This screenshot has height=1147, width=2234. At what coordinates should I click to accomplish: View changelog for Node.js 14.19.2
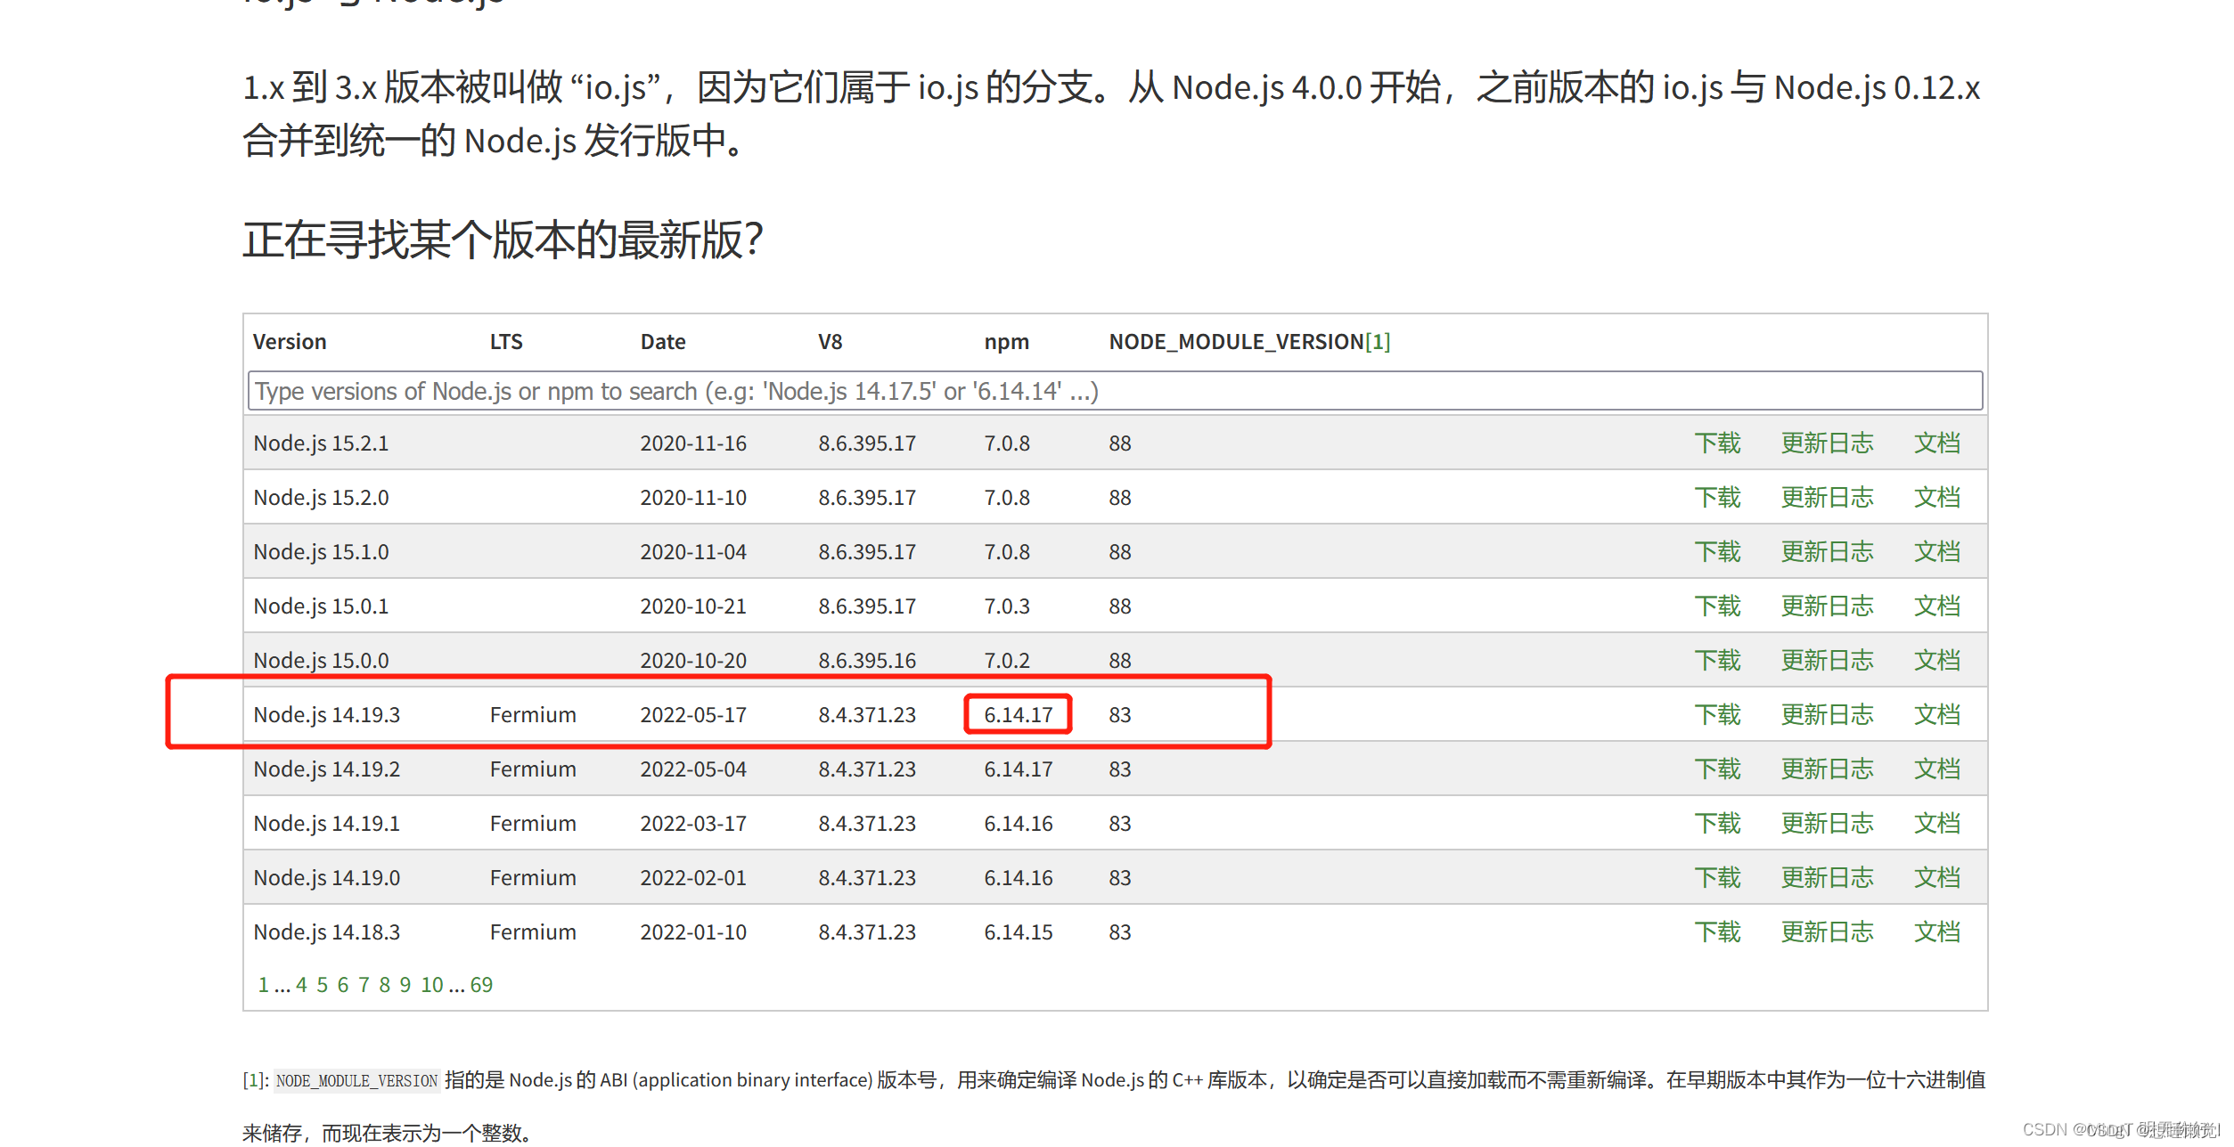[1826, 769]
